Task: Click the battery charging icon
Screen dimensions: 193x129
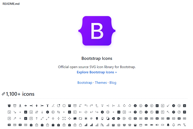Action: [146, 125]
